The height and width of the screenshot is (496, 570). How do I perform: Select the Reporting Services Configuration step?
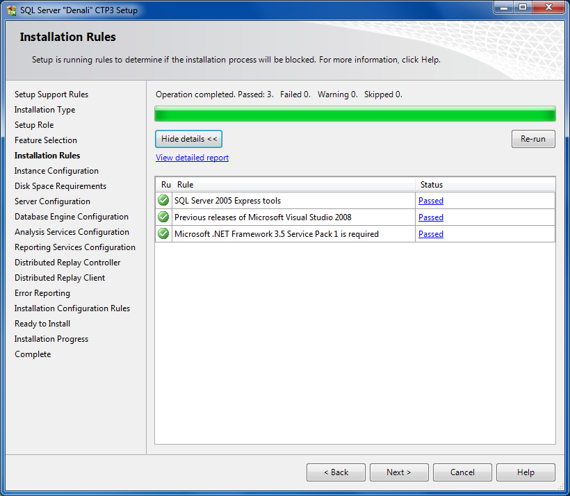click(x=75, y=247)
